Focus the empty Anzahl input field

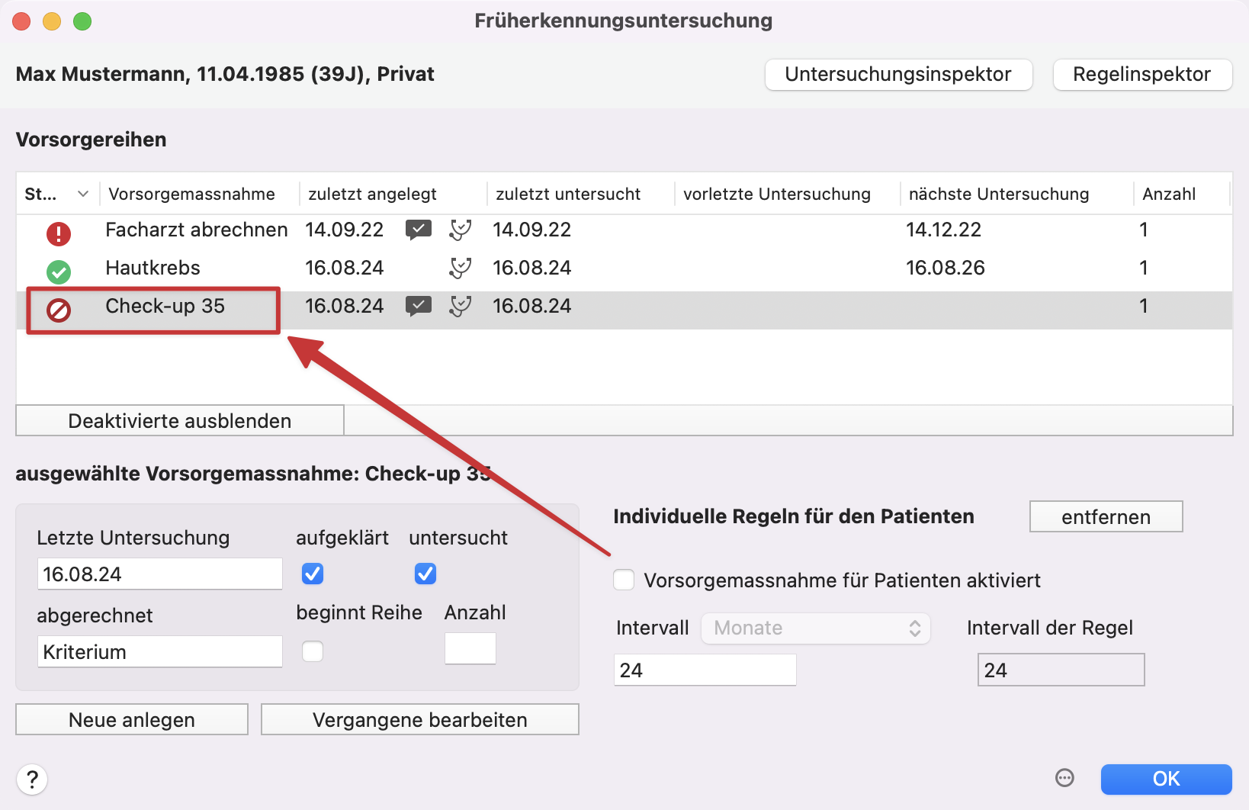point(470,649)
